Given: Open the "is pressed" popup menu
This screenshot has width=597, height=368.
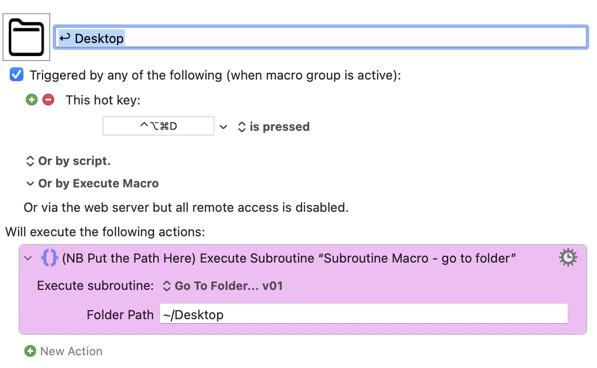Looking at the screenshot, I should 274,127.
